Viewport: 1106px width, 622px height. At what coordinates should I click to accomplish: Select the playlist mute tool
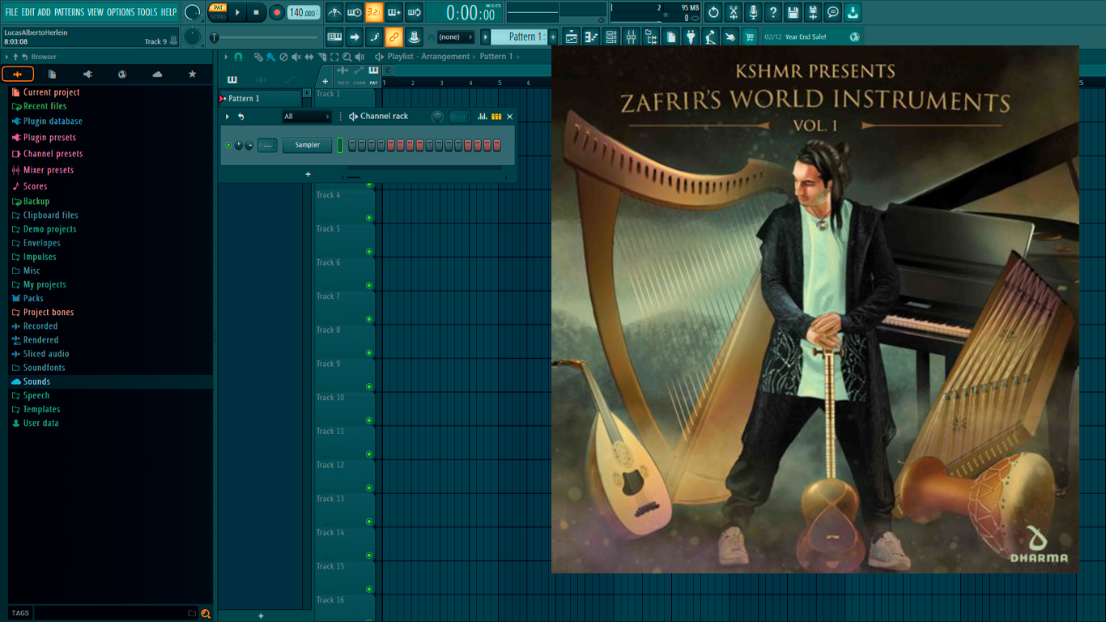tap(296, 57)
